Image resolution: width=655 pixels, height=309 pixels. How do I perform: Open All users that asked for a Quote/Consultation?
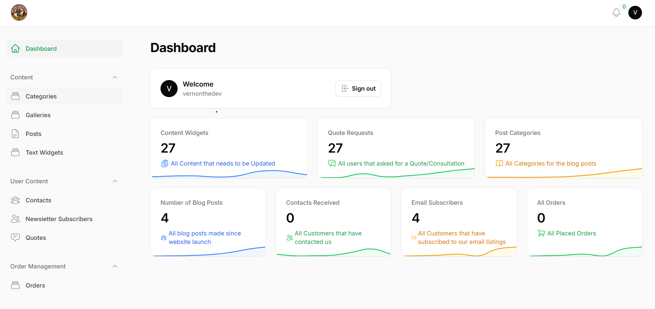(x=401, y=164)
